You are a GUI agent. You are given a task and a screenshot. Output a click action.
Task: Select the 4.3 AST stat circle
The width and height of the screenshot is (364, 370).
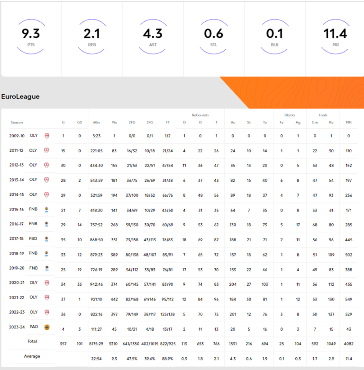coord(153,37)
